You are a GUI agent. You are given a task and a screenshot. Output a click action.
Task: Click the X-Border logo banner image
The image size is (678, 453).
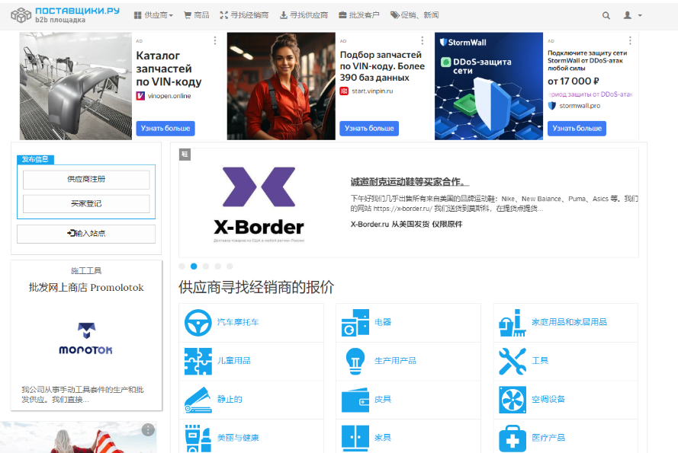(x=259, y=204)
